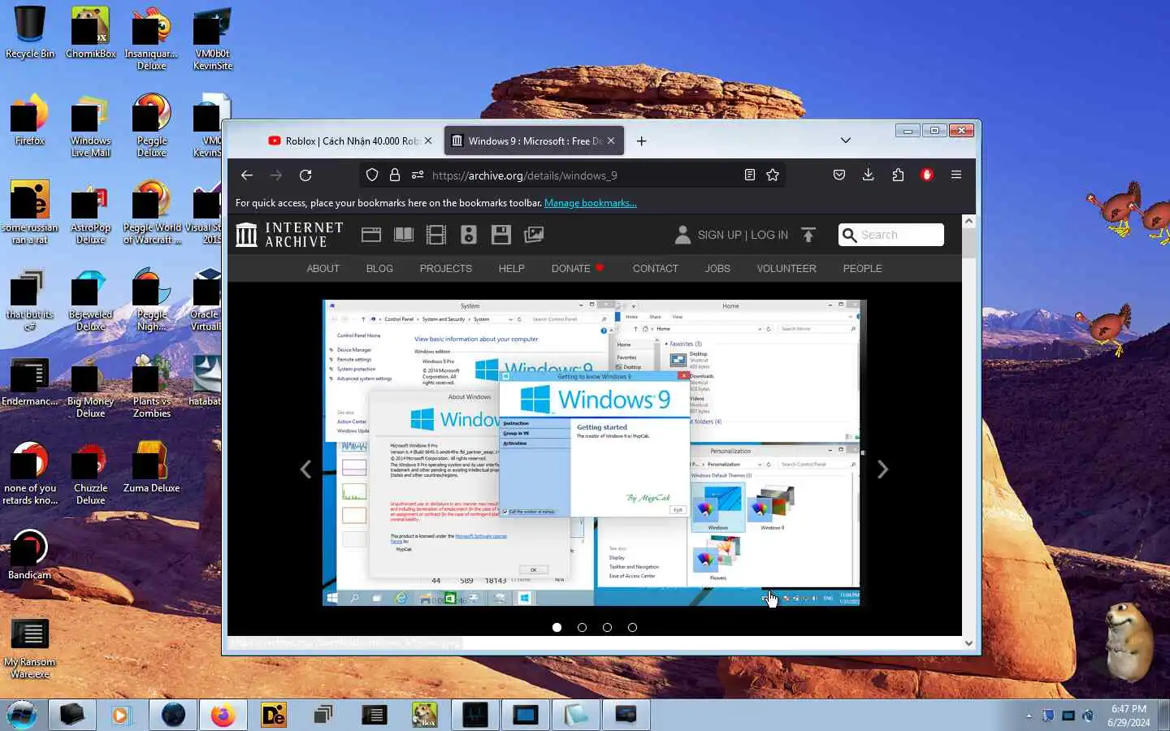
Task: Select My Ransom Ware.exe desktop icon
Action: pos(30,647)
